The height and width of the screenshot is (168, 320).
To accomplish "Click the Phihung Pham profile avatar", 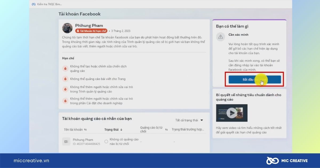I will click(x=67, y=28).
